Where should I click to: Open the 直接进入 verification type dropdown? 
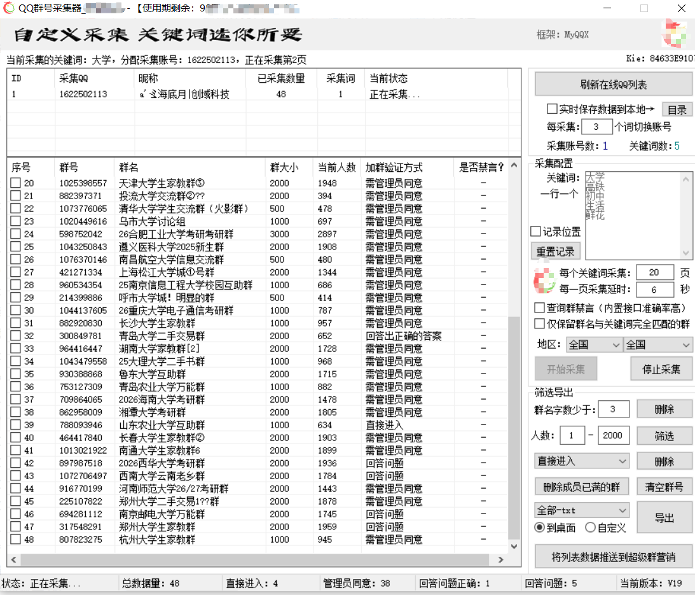pos(582,461)
